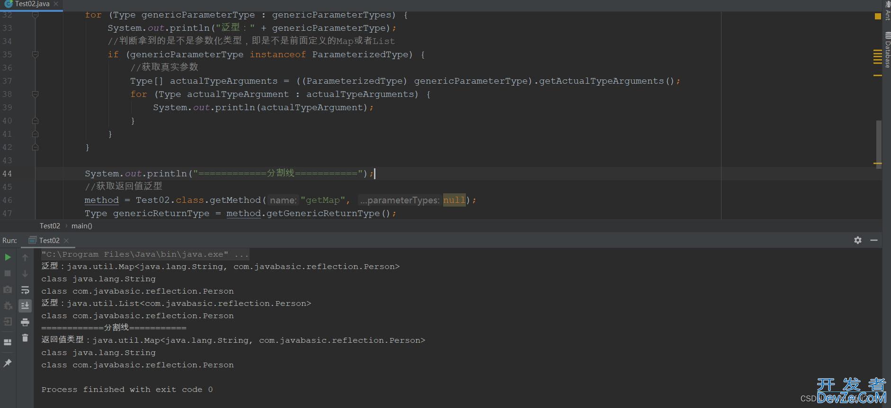Viewport: 891px width, 408px height.
Task: Click the 分割线 separator line in console
Action: click(114, 328)
